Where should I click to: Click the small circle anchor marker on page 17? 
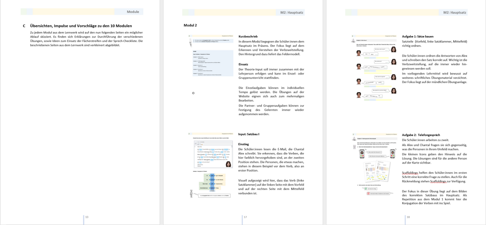click(x=193, y=93)
